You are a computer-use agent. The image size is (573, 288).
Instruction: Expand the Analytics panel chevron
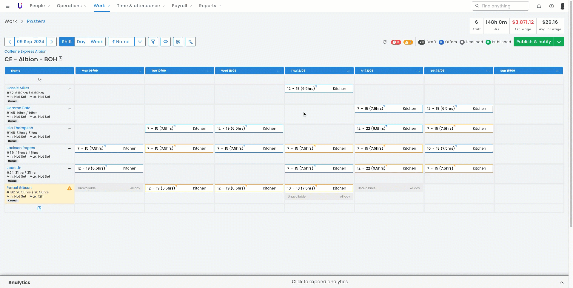click(561, 282)
